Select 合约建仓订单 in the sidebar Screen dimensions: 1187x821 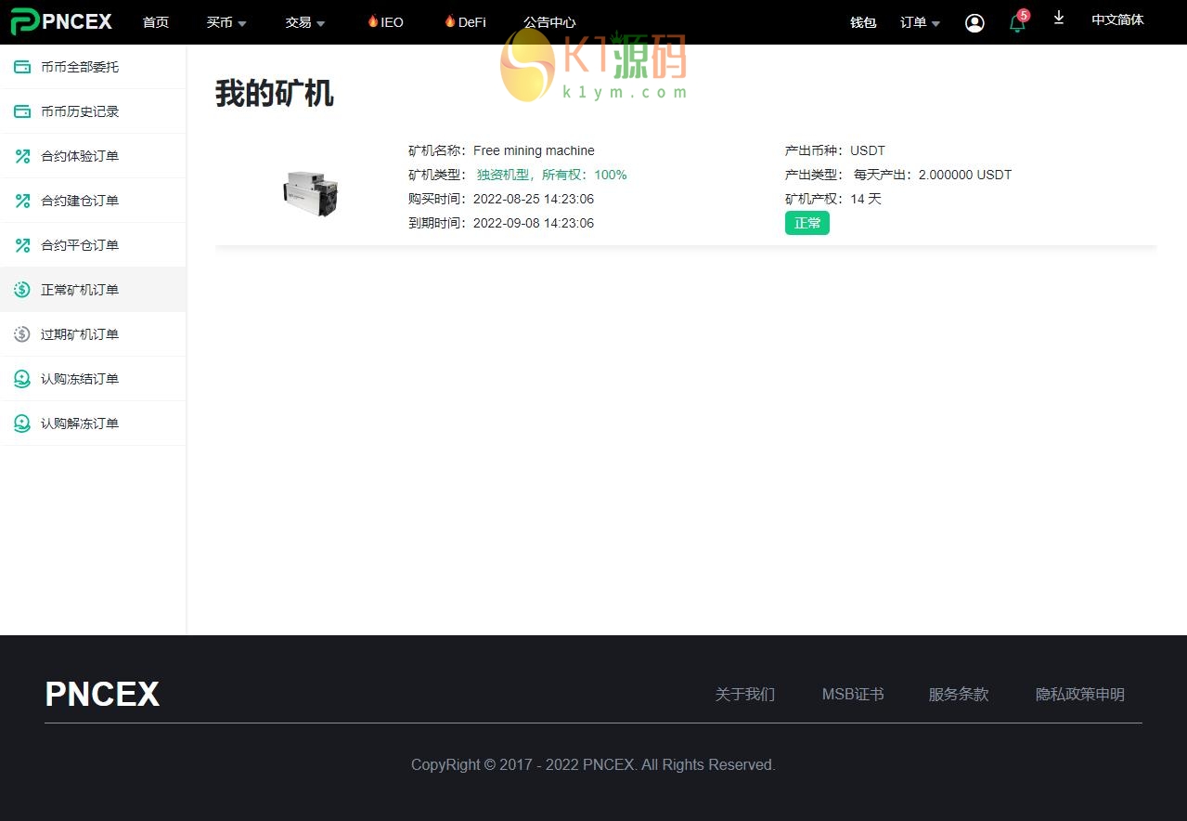[x=93, y=201]
